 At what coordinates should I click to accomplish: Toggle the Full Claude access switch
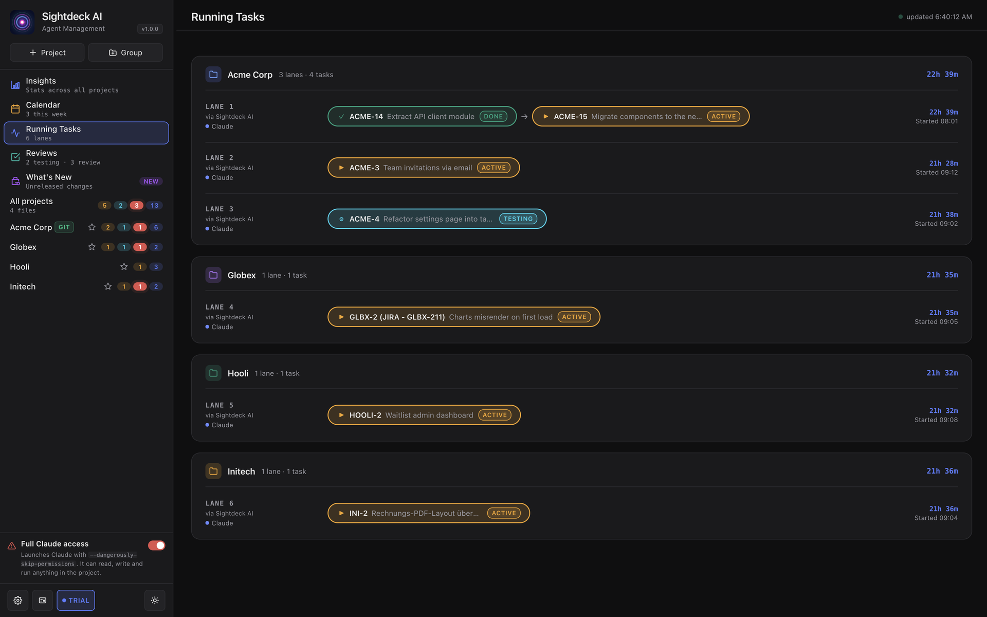(x=157, y=546)
